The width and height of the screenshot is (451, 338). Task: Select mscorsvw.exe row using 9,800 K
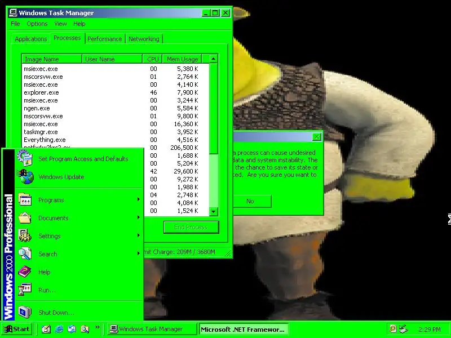point(116,116)
